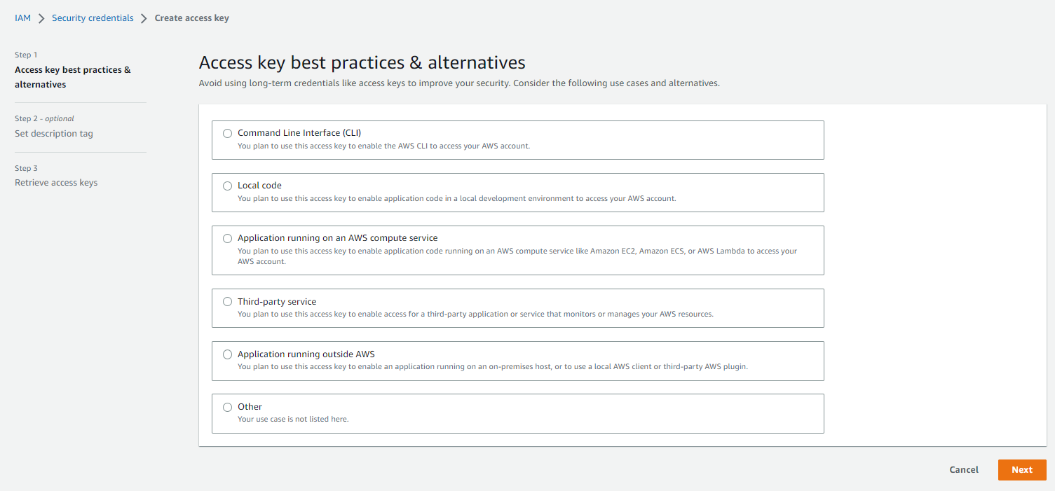Click the Other option card description
The height and width of the screenshot is (491, 1055).
[x=293, y=420]
